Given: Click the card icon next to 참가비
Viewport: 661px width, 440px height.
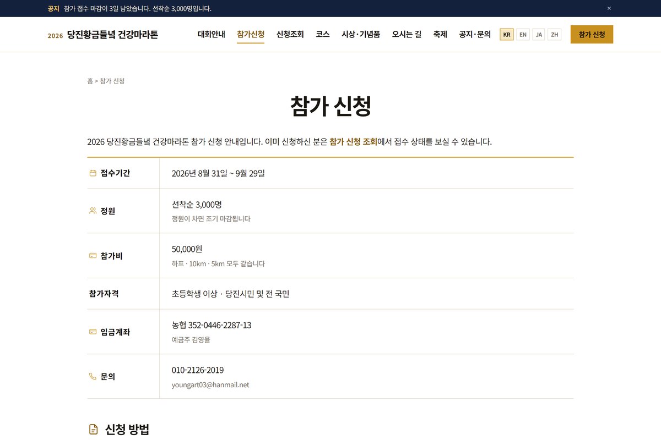Looking at the screenshot, I should [93, 256].
